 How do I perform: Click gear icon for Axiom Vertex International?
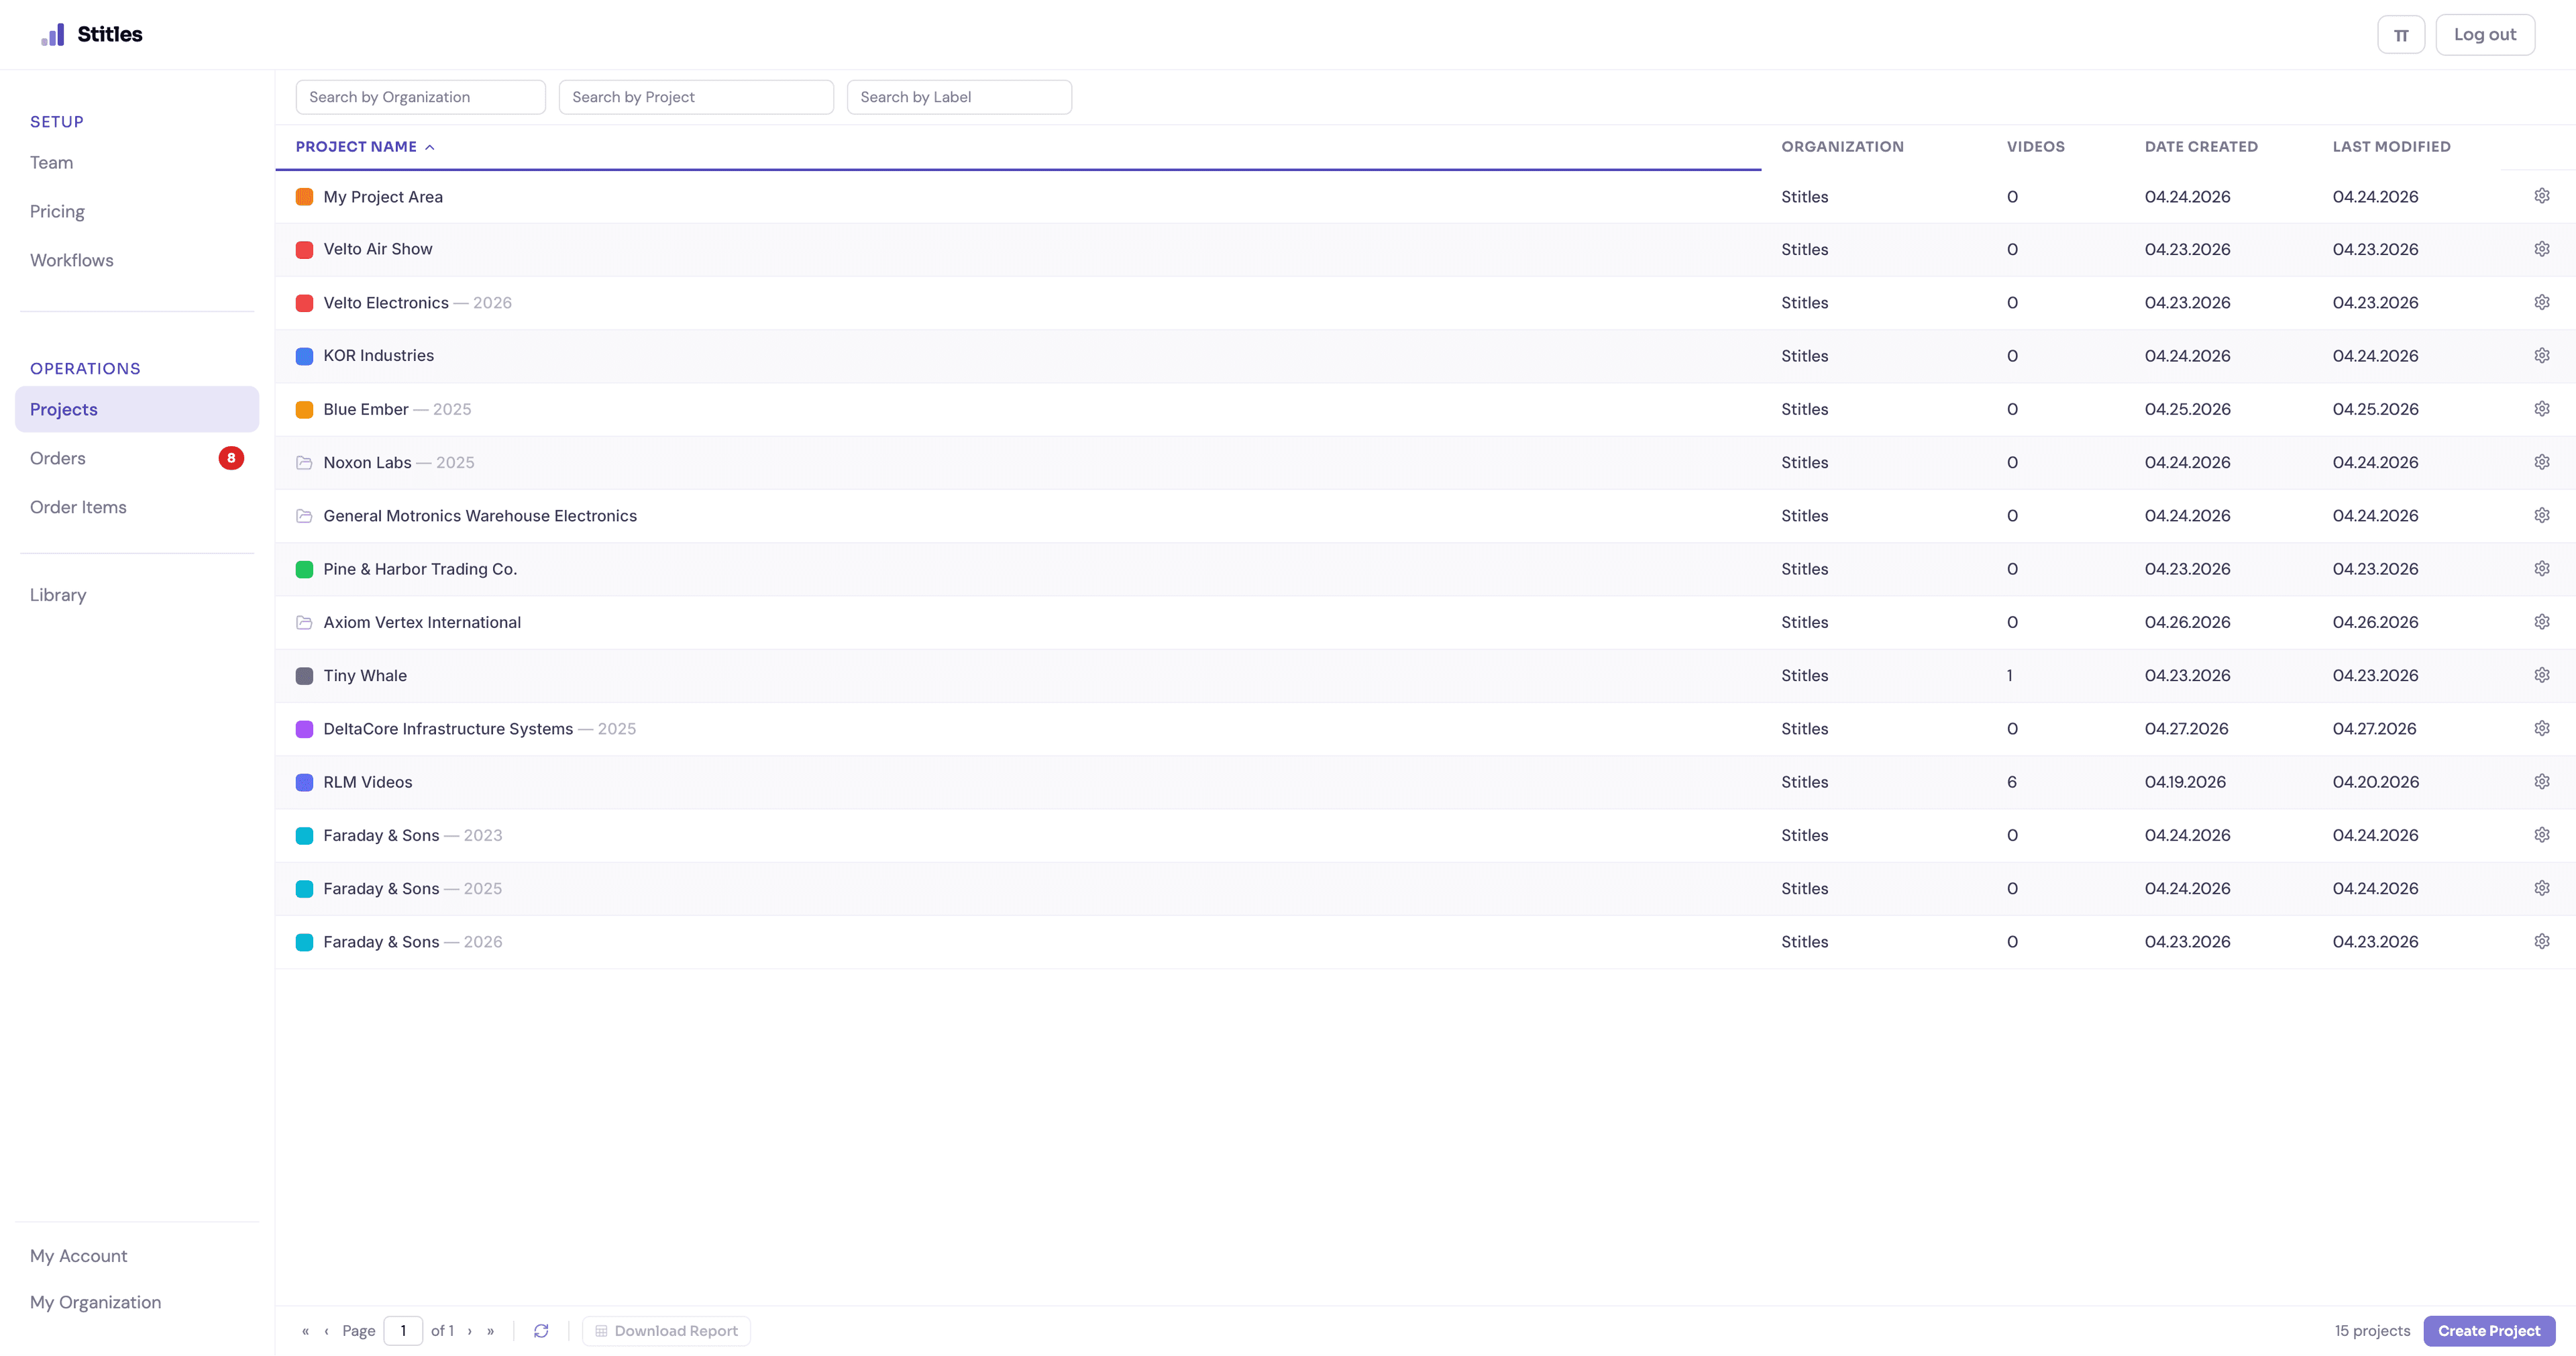tap(2541, 622)
